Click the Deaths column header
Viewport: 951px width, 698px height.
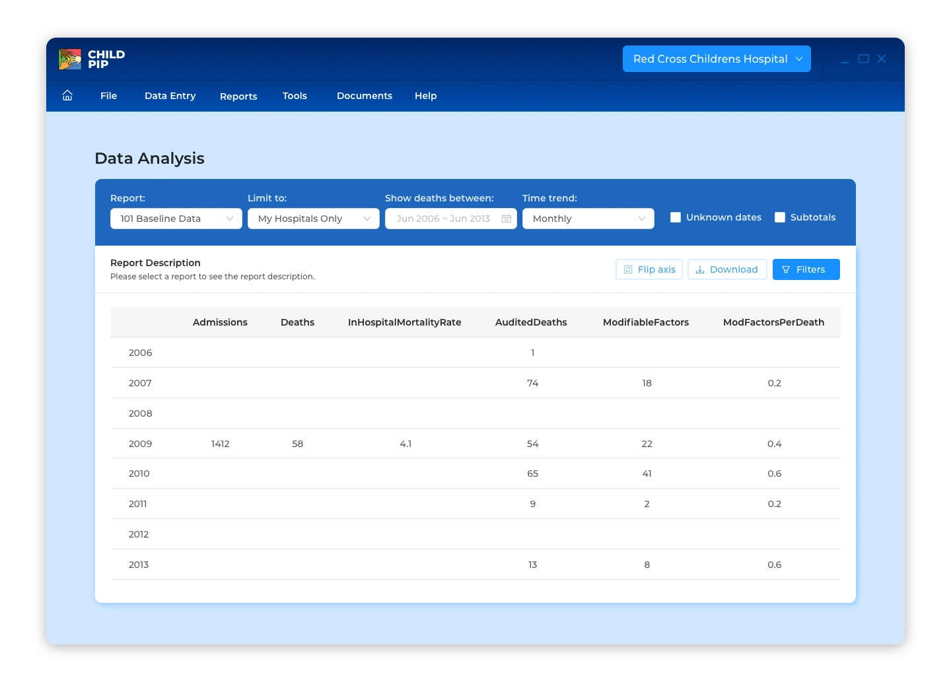[297, 322]
